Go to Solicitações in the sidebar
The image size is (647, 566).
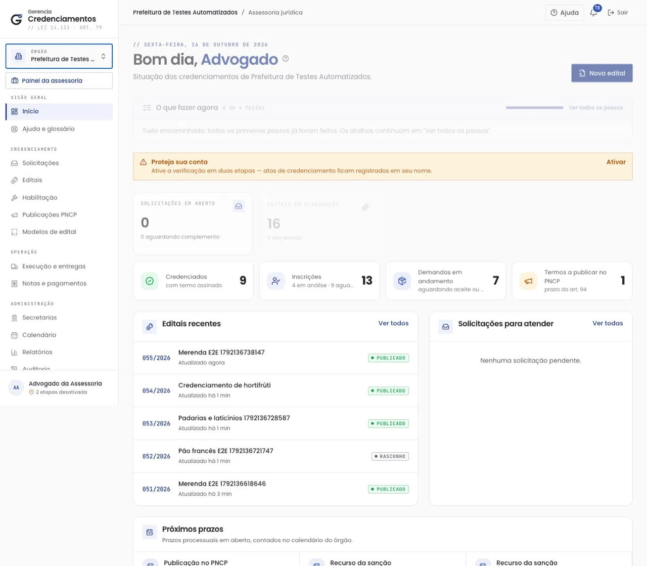(59, 163)
